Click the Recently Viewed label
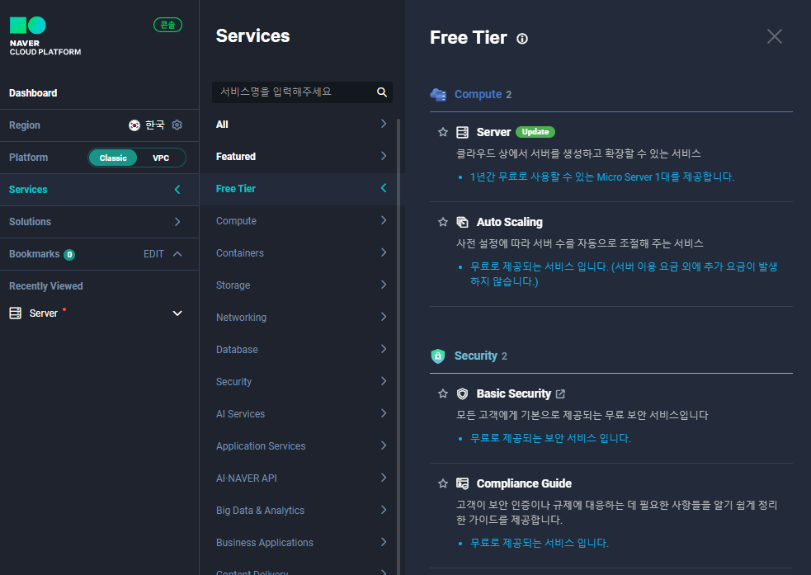The image size is (811, 575). coord(46,286)
